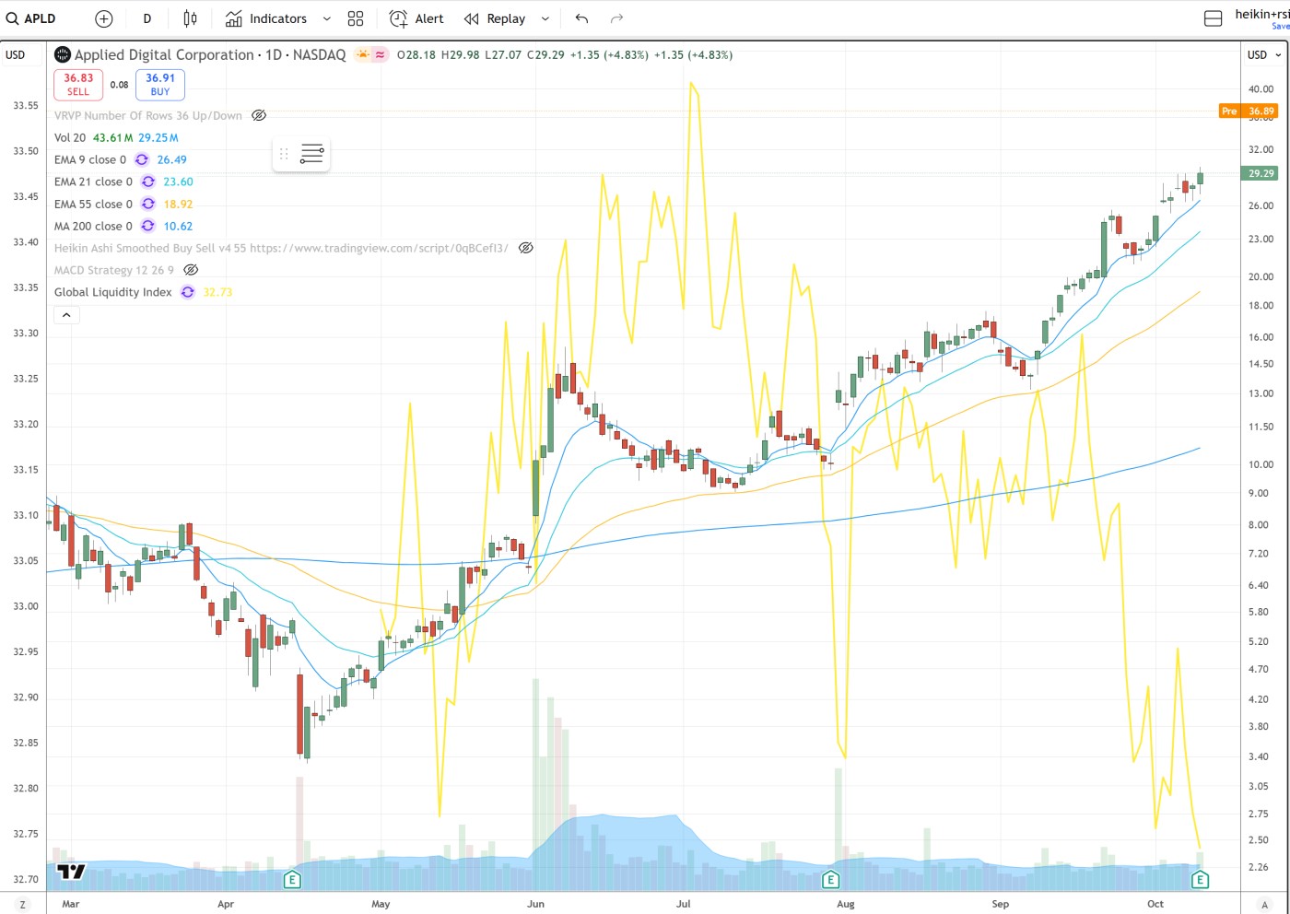Image resolution: width=1290 pixels, height=914 pixels.
Task: Expand the dropdown arrow next to Replay
Action: (545, 18)
